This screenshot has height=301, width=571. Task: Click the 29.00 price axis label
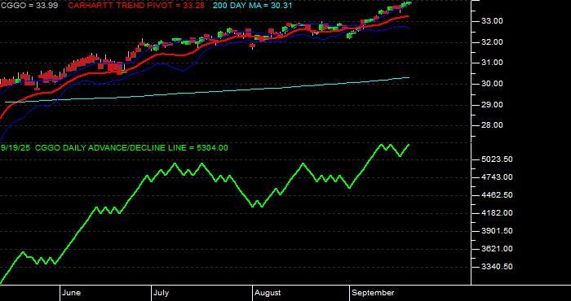[491, 105]
